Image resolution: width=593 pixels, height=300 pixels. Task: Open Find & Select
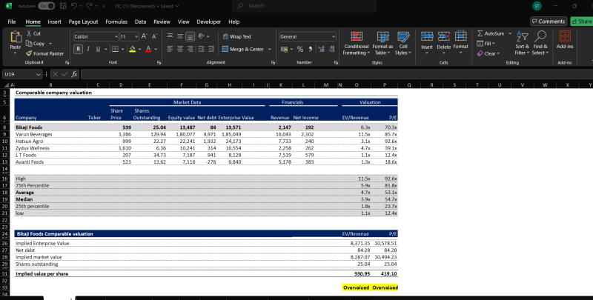(x=540, y=44)
